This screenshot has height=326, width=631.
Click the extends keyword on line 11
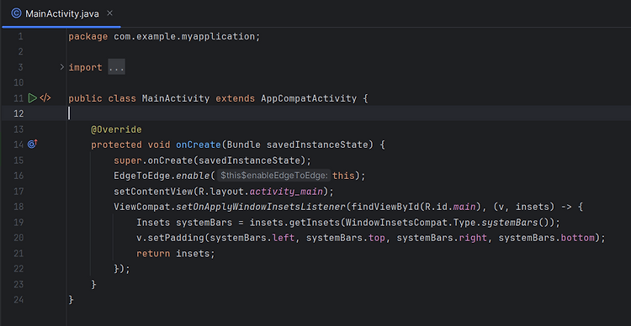tap(235, 98)
